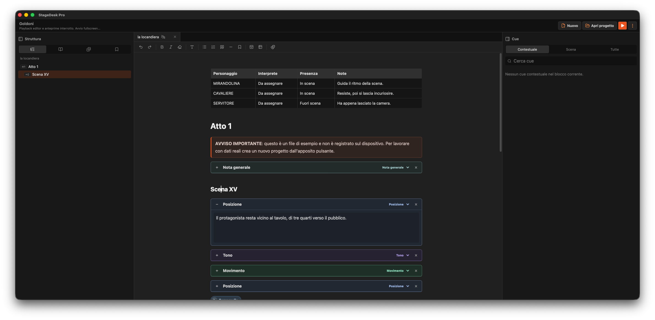Insert a block quote
The width and height of the screenshot is (655, 320).
tap(222, 47)
